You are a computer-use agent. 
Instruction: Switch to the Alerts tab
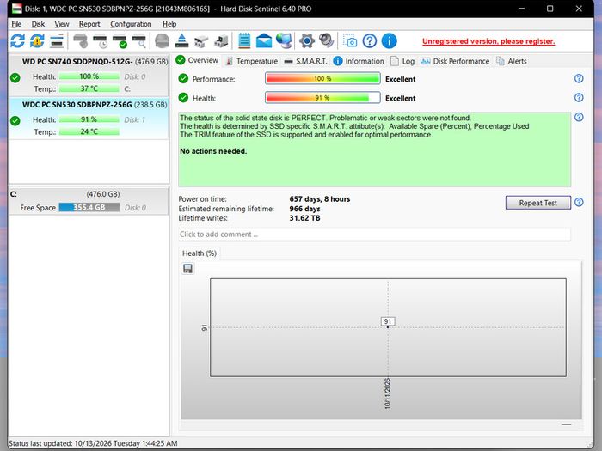[512, 61]
